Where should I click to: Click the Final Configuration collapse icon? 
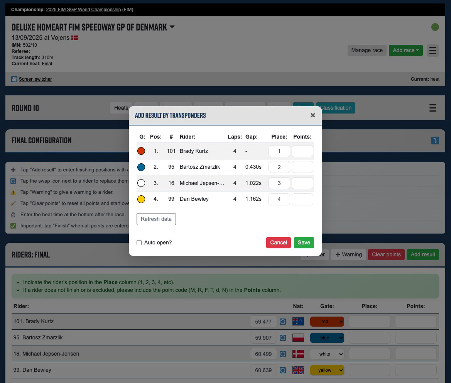pyautogui.click(x=435, y=141)
